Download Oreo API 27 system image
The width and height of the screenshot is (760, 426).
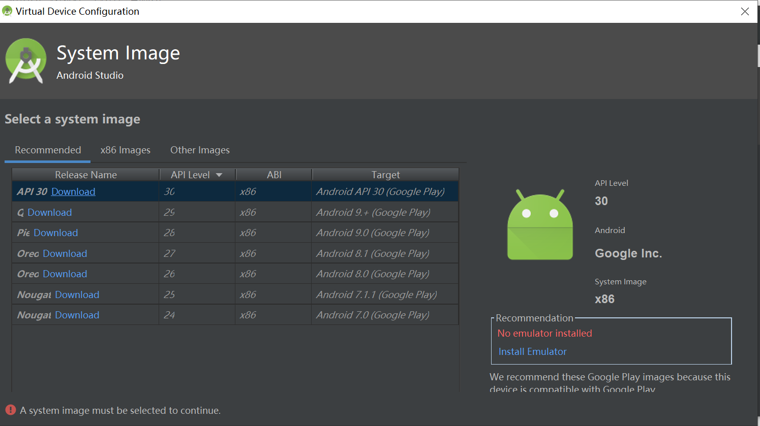[65, 253]
